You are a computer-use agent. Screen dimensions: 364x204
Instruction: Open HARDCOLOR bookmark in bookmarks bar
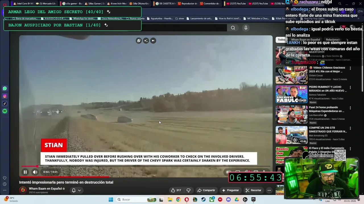click(53, 18)
